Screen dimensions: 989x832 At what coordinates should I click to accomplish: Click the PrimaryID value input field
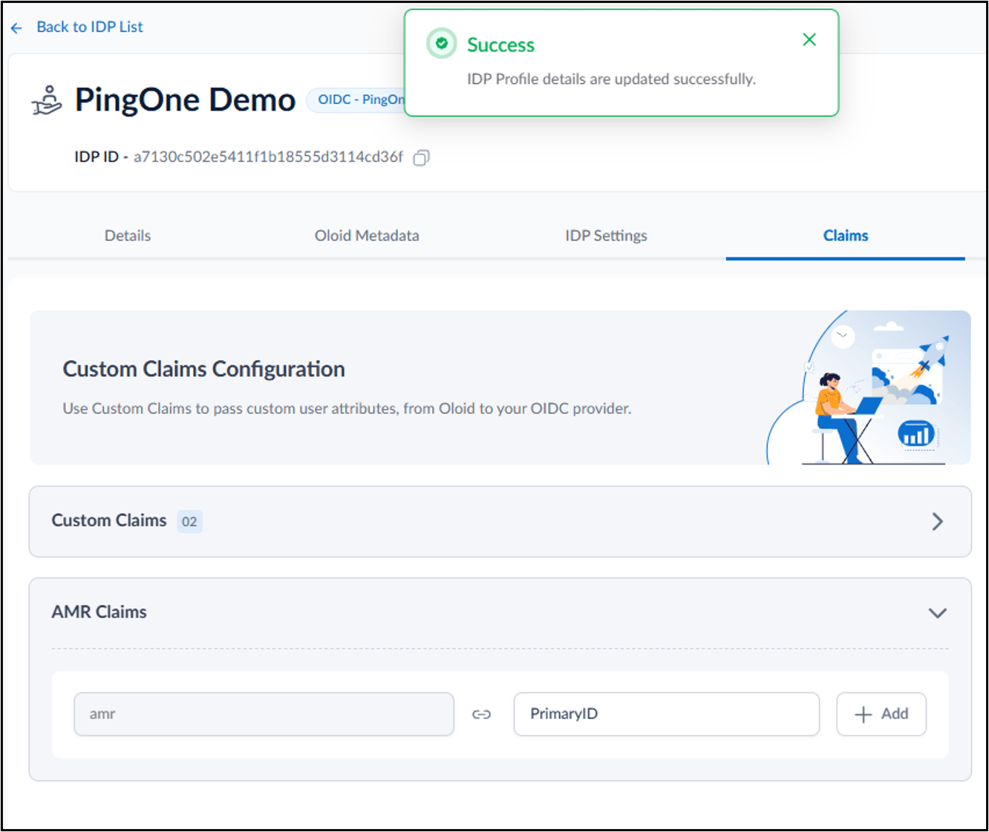666,714
